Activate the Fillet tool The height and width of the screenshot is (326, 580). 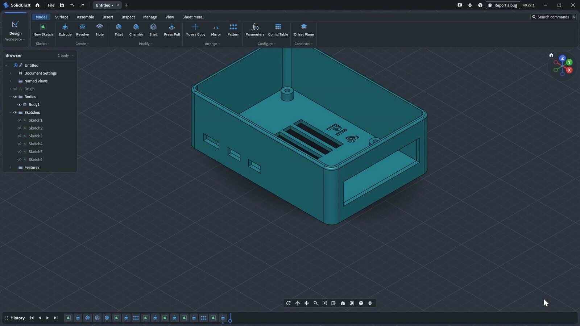119,30
